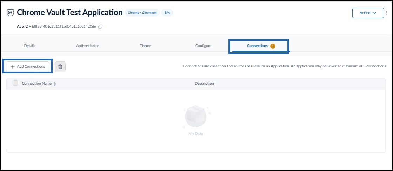The height and width of the screenshot is (171, 393).
Task: Click the Chrome / Chromium tag
Action: coord(142,13)
